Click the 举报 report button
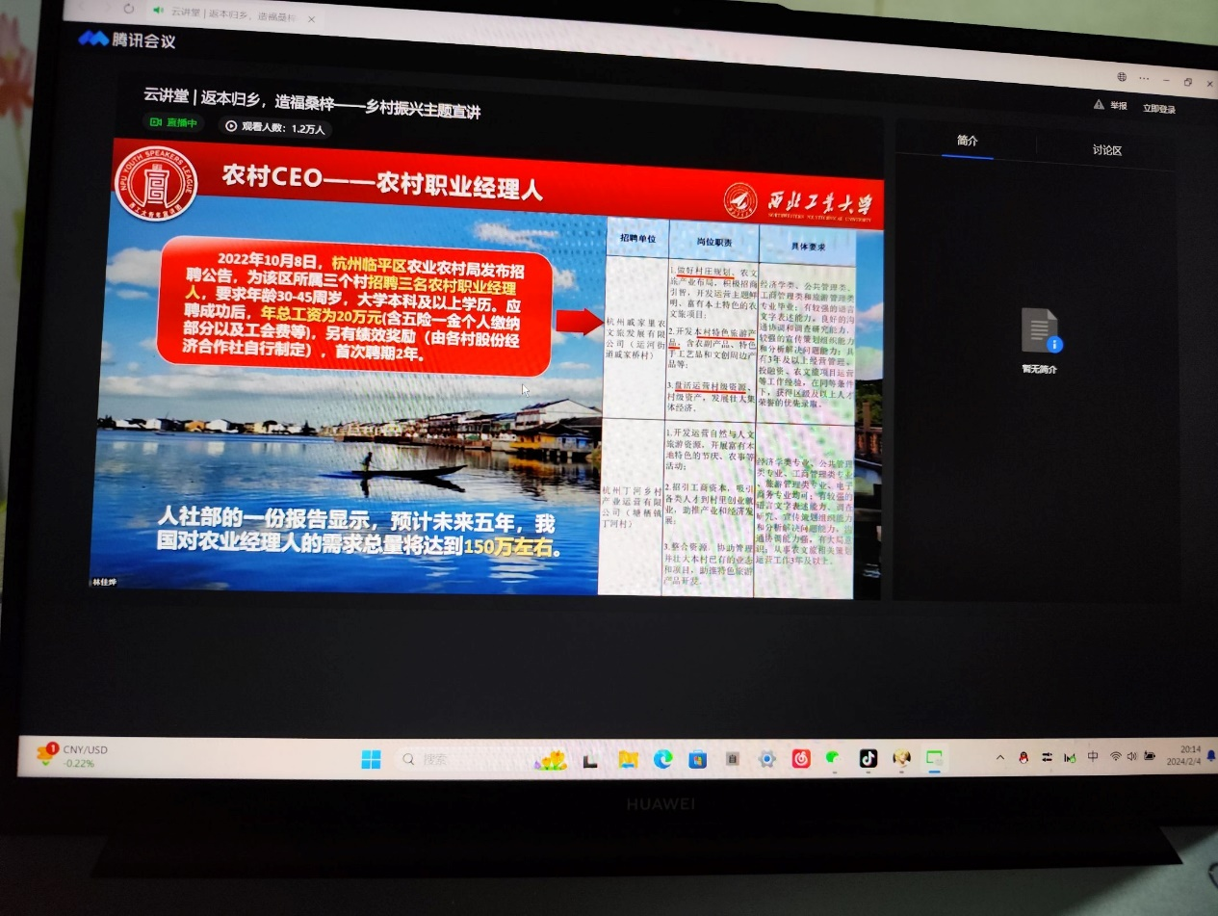 pyautogui.click(x=1110, y=106)
